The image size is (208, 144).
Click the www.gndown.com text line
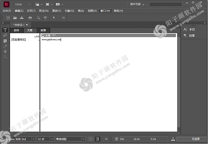click(51, 39)
